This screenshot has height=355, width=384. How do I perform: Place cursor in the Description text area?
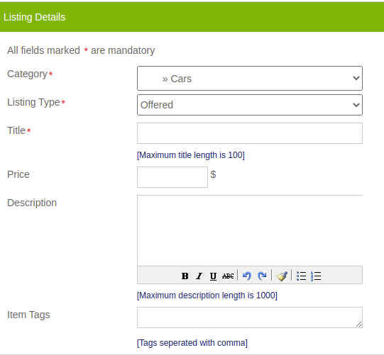coord(250,230)
